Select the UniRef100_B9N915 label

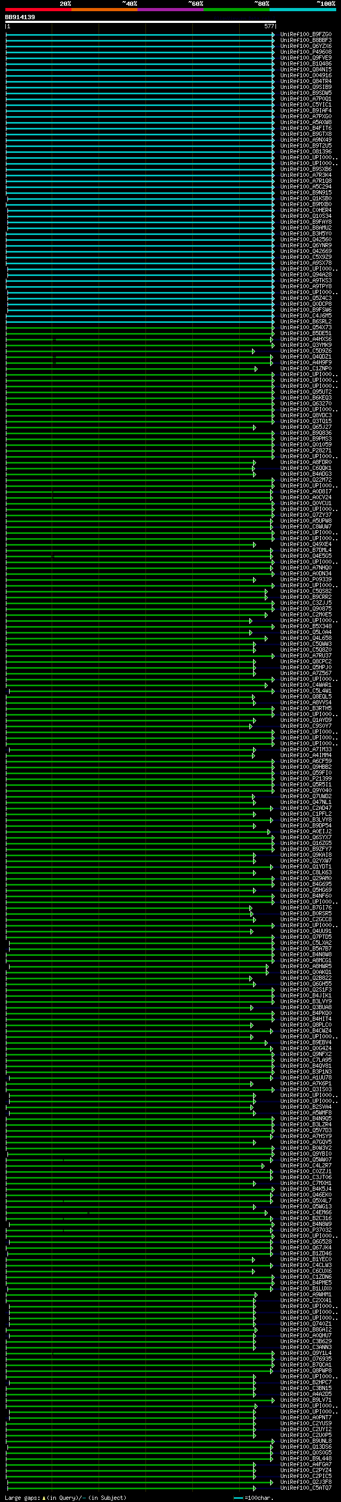click(x=306, y=192)
